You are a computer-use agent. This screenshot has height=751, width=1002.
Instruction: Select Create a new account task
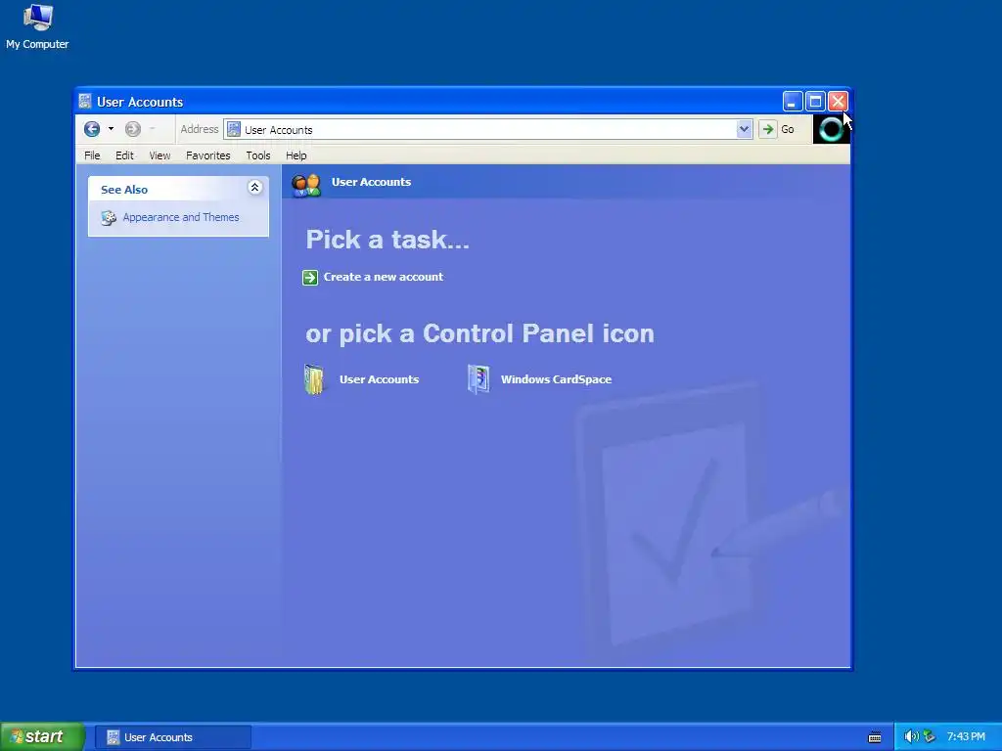[384, 277]
